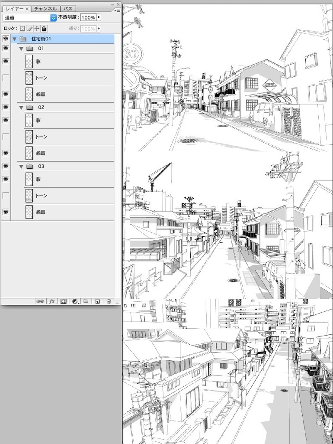Hide the 影 layer in folder 03
333x444 pixels.
pos(5,179)
